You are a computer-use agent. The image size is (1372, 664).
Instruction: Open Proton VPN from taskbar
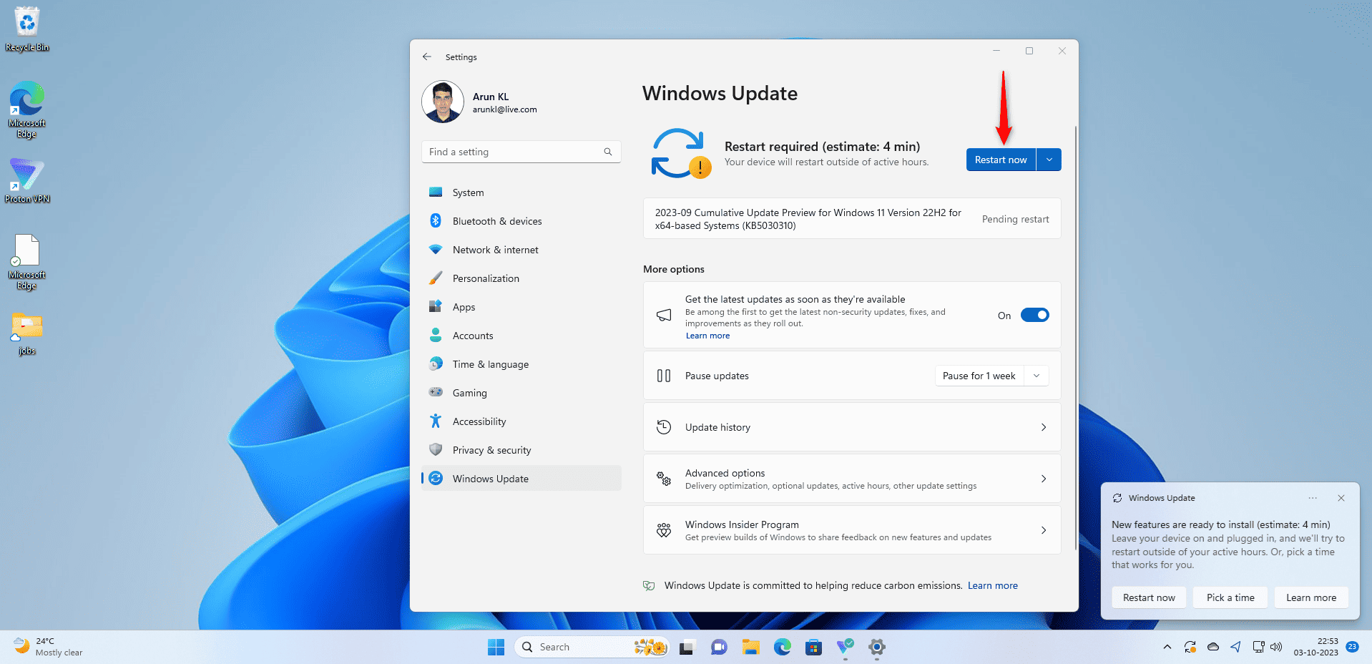845,647
